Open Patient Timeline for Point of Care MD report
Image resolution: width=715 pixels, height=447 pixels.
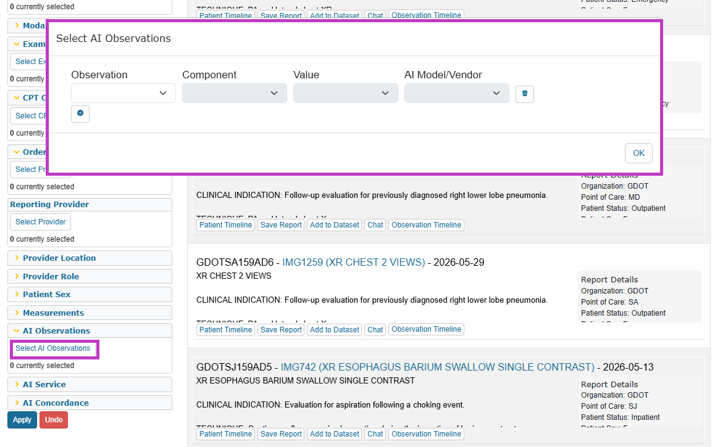pyautogui.click(x=226, y=225)
